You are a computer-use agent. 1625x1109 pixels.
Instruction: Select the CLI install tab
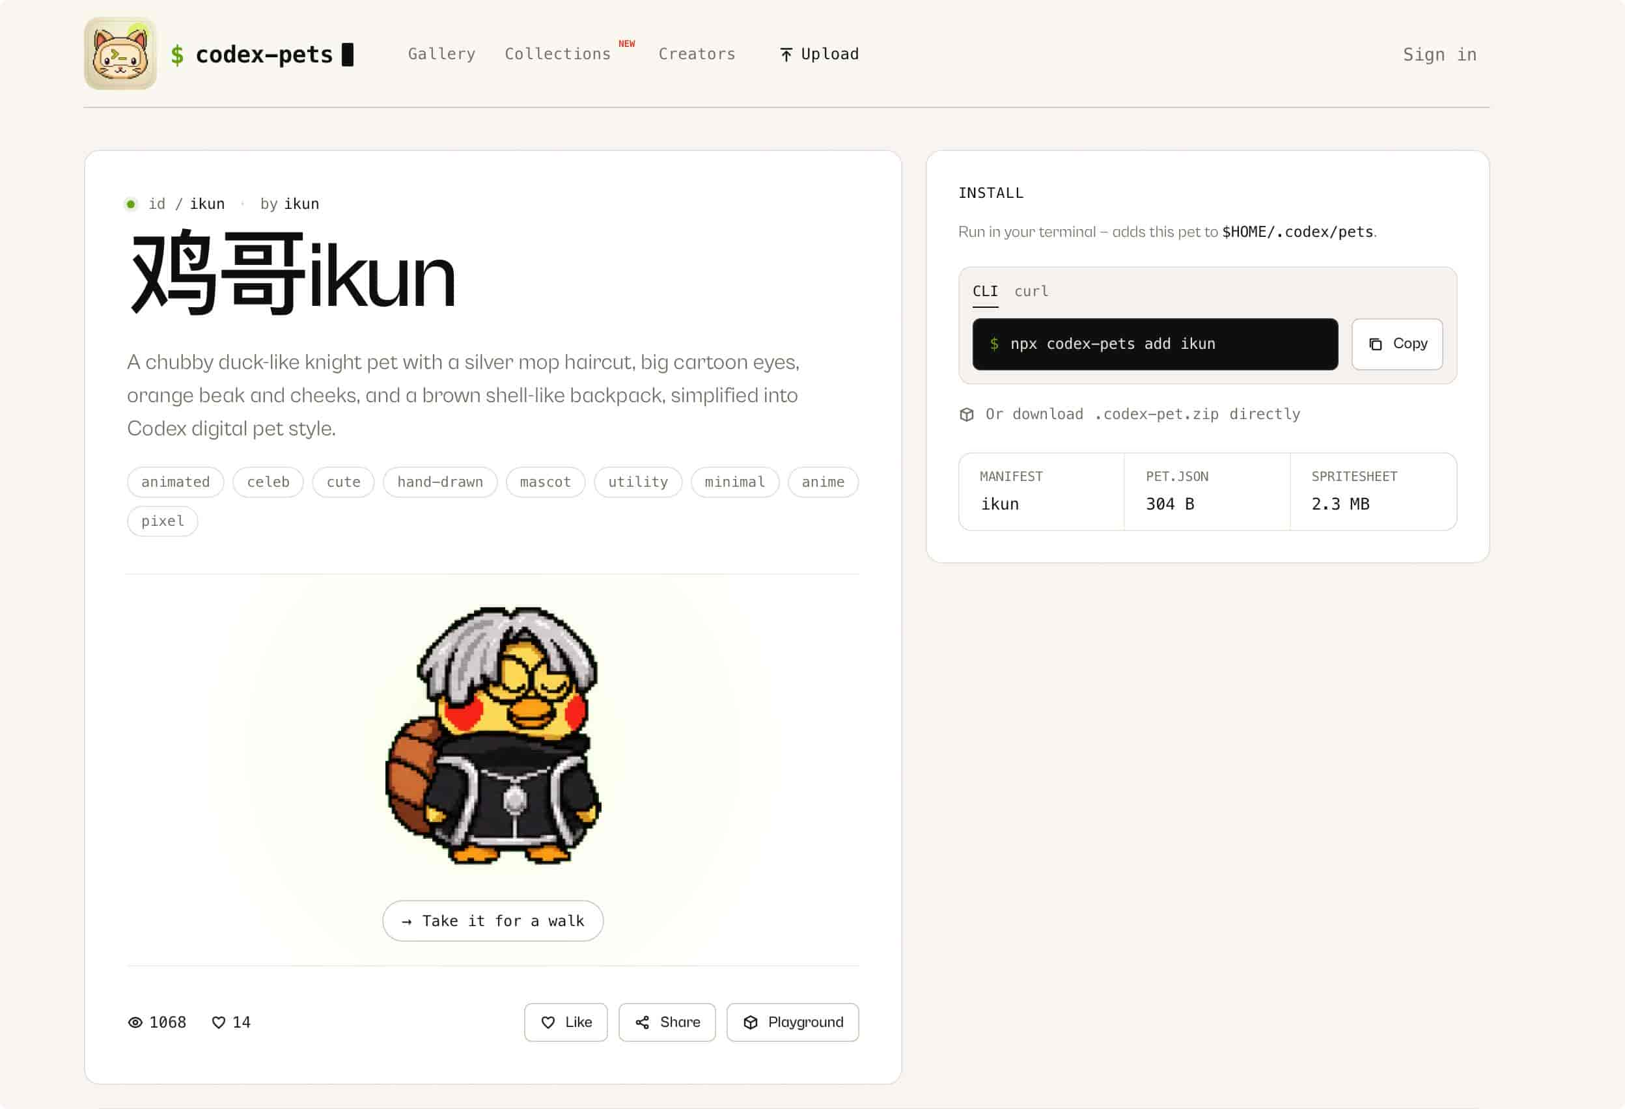click(985, 292)
